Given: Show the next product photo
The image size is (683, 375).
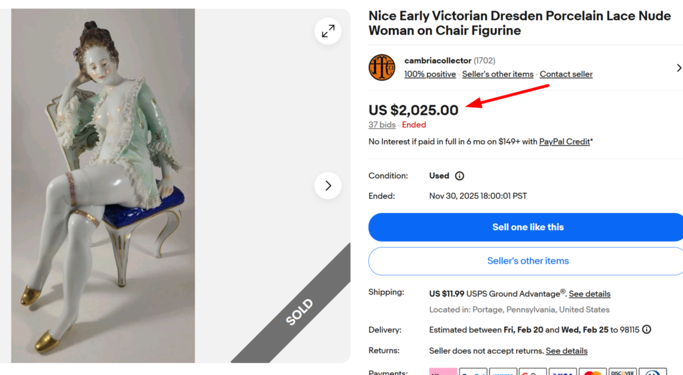Looking at the screenshot, I should (327, 185).
